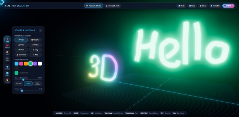The image size is (239, 117).
Task: Select the Wire brush in left toolbar
Action: click(x=7, y=59)
